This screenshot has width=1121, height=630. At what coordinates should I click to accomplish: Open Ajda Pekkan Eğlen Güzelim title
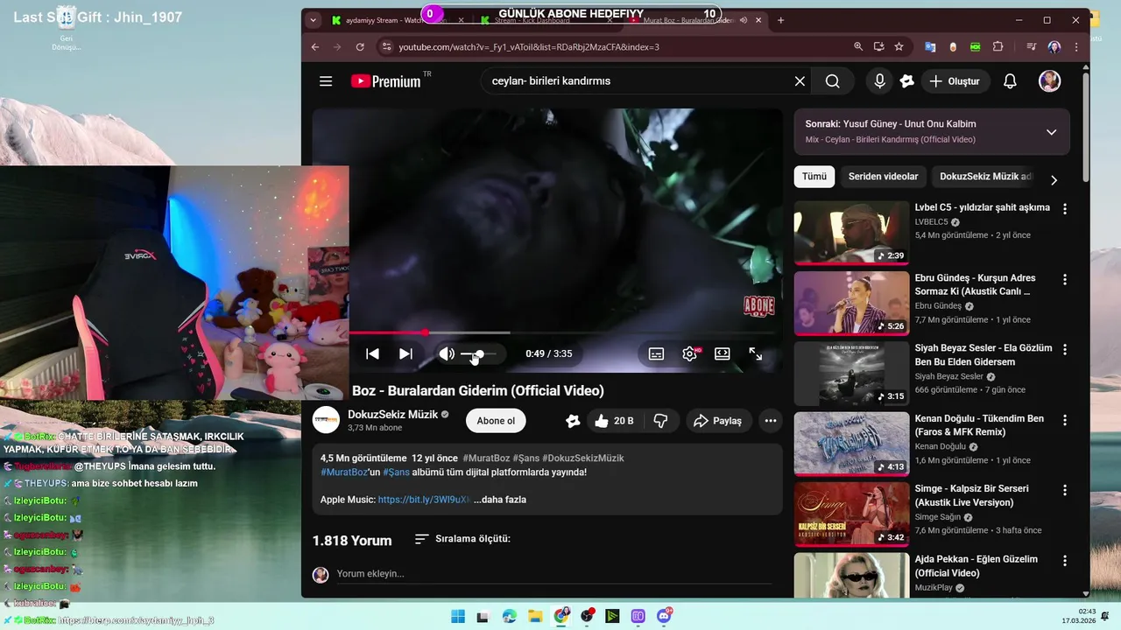click(976, 566)
